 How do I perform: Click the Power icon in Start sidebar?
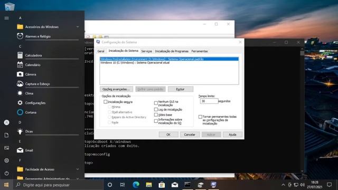[6, 173]
